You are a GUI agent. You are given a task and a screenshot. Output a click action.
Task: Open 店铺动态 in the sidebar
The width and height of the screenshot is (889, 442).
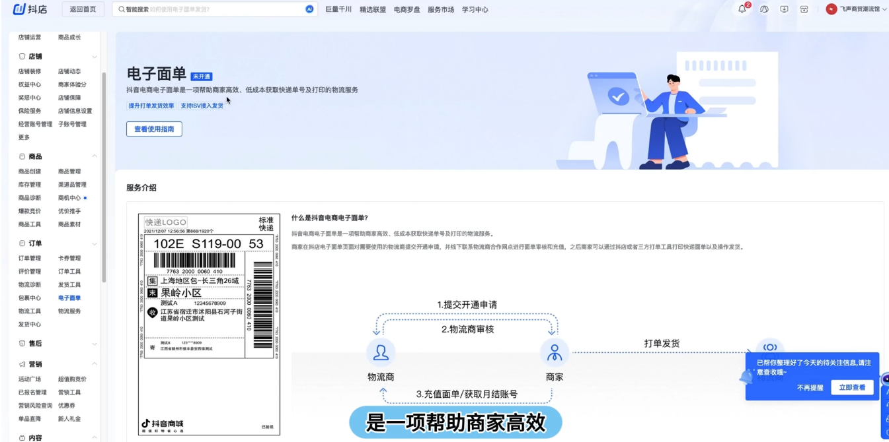69,71
